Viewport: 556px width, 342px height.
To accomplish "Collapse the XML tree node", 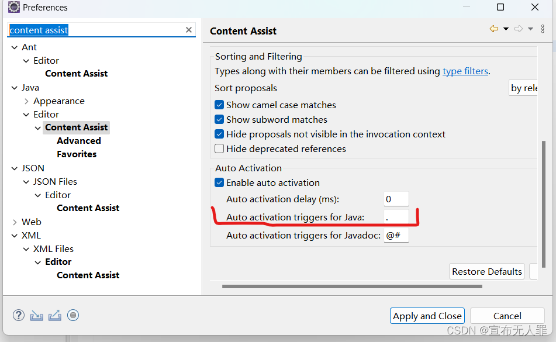I will (x=15, y=236).
